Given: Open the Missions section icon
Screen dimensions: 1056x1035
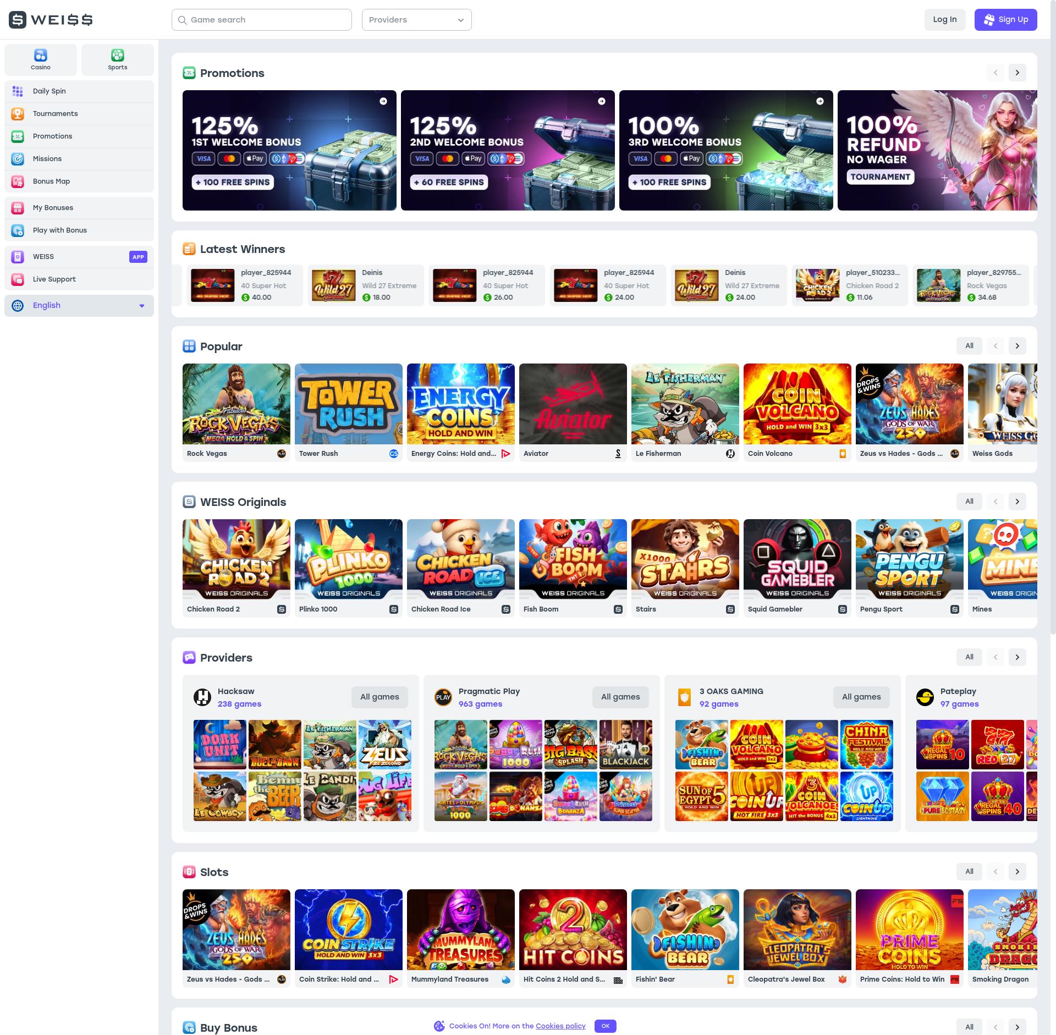Looking at the screenshot, I should pos(18,158).
